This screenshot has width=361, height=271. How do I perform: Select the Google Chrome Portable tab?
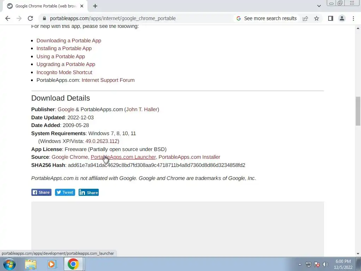click(x=45, y=6)
